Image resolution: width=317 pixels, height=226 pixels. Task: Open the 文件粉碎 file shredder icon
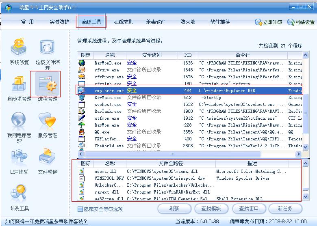[x=47, y=157]
